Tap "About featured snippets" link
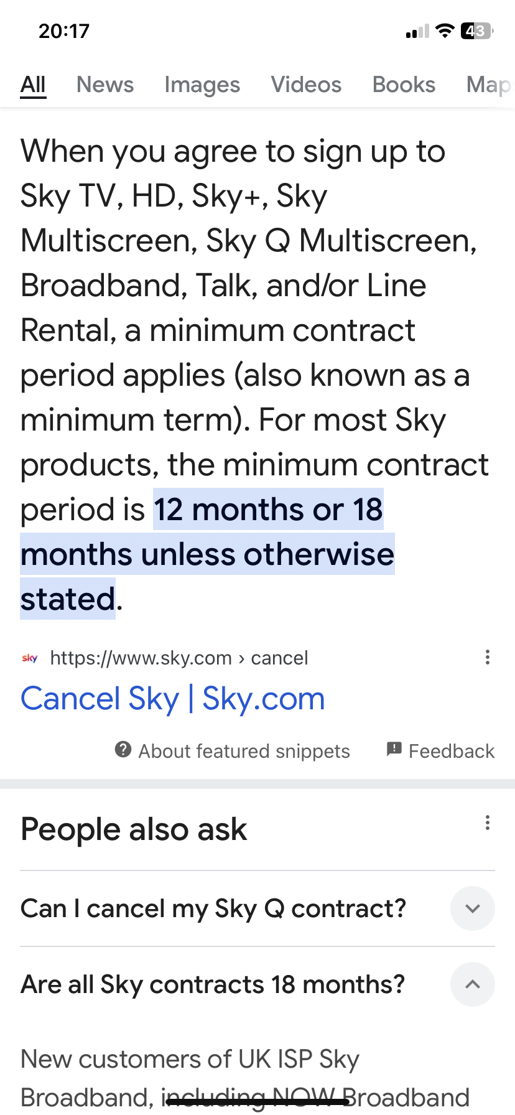Screen dimensions: 515x1115 [244, 751]
